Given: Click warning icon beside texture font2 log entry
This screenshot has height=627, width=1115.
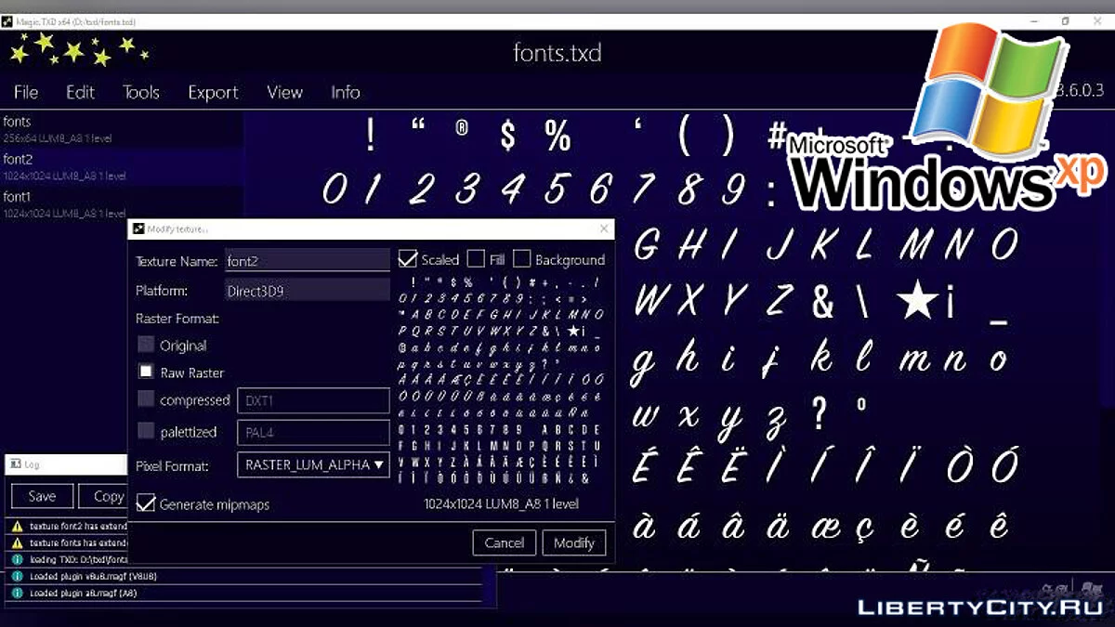Looking at the screenshot, I should tap(17, 526).
